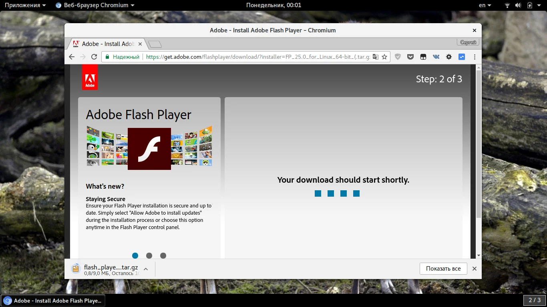Viewport: 547px width, 307px height.
Task: Open the flash_player tar.gz download item
Action: coord(105,269)
